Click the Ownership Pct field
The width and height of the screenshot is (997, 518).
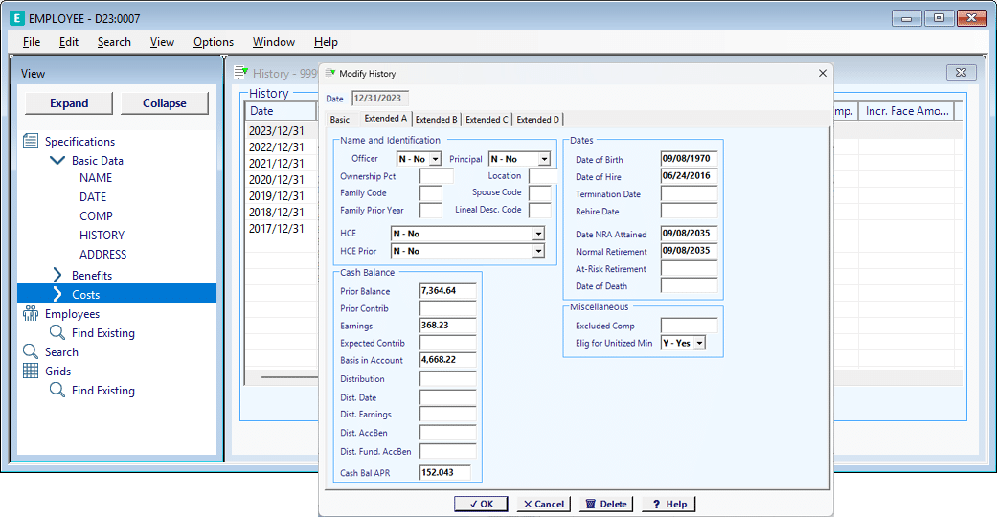[437, 176]
